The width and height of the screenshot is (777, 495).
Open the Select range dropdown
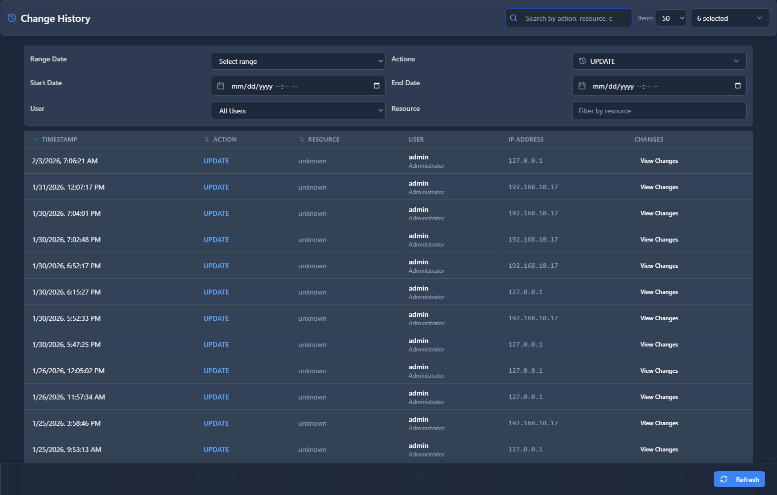(298, 61)
